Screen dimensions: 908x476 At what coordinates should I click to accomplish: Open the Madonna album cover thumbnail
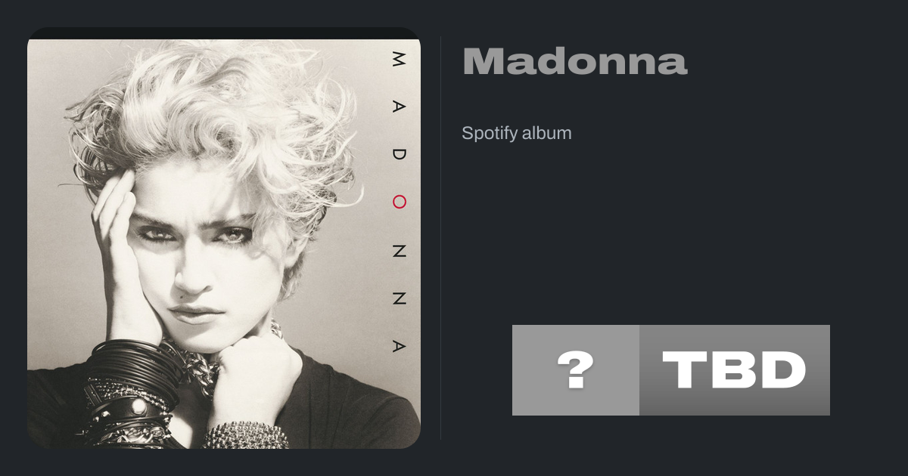(x=223, y=238)
